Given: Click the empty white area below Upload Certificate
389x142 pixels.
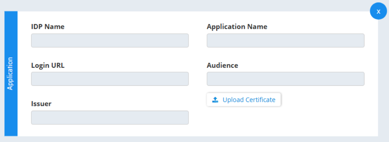Looking at the screenshot, I should pos(285,121).
